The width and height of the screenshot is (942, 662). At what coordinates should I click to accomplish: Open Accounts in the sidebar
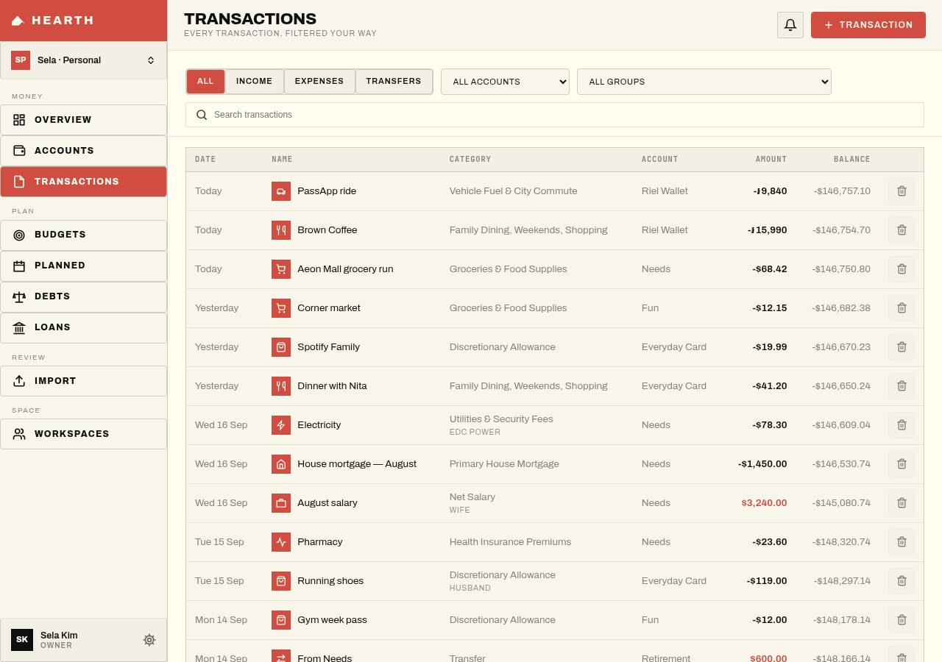(84, 151)
